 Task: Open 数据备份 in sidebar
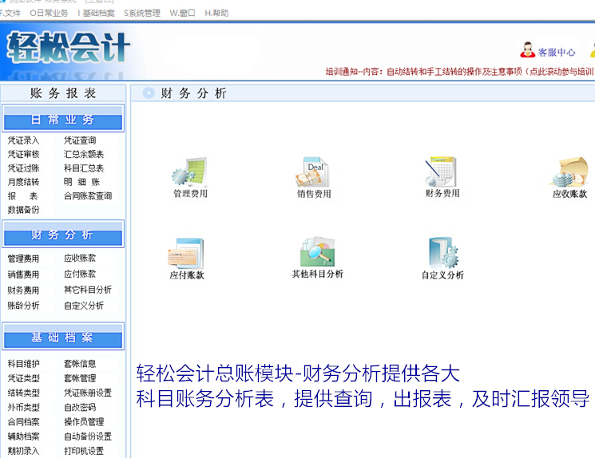23,210
